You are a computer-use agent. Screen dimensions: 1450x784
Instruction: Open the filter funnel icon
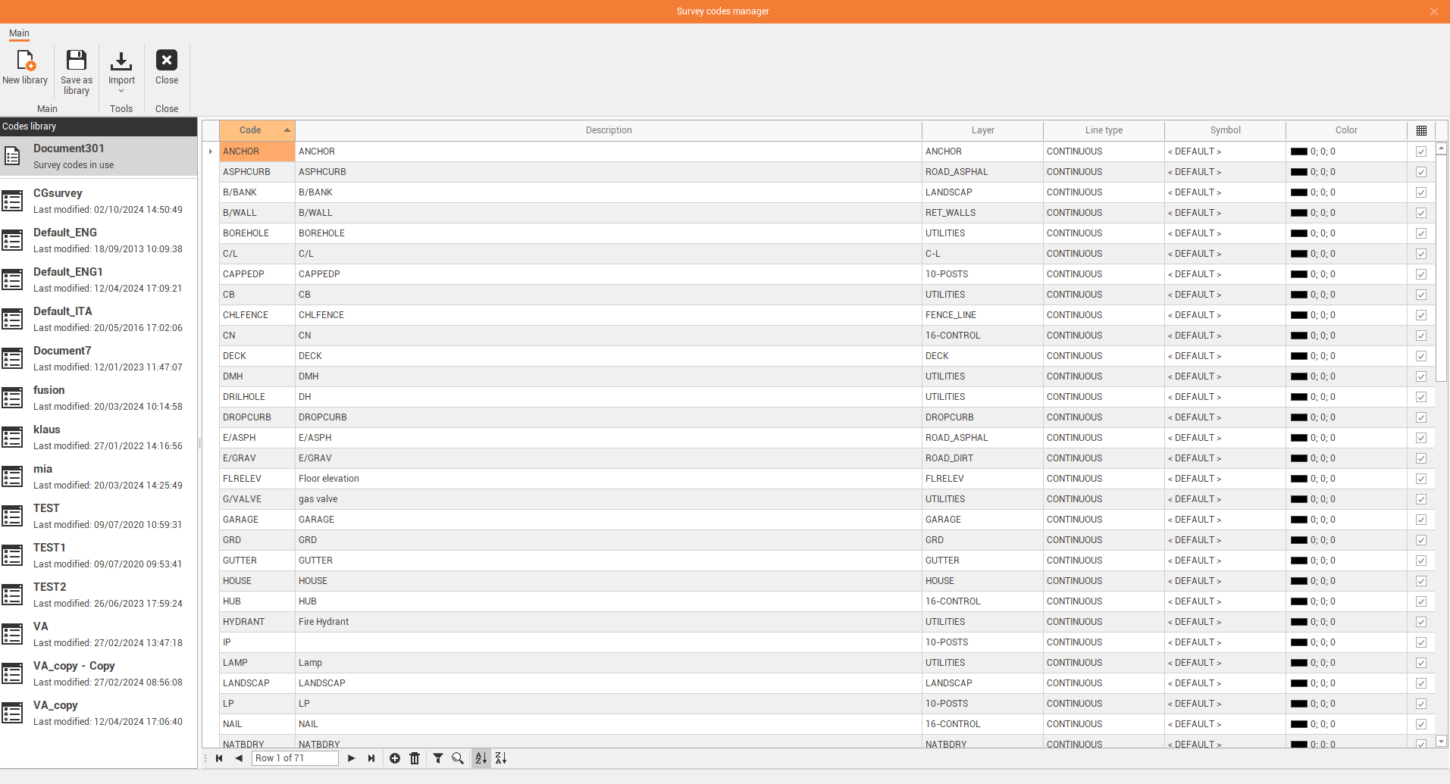pos(438,758)
